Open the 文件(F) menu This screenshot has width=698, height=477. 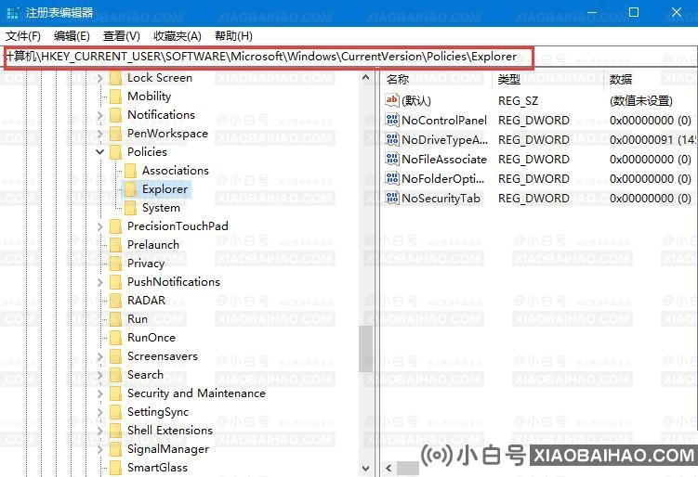22,36
